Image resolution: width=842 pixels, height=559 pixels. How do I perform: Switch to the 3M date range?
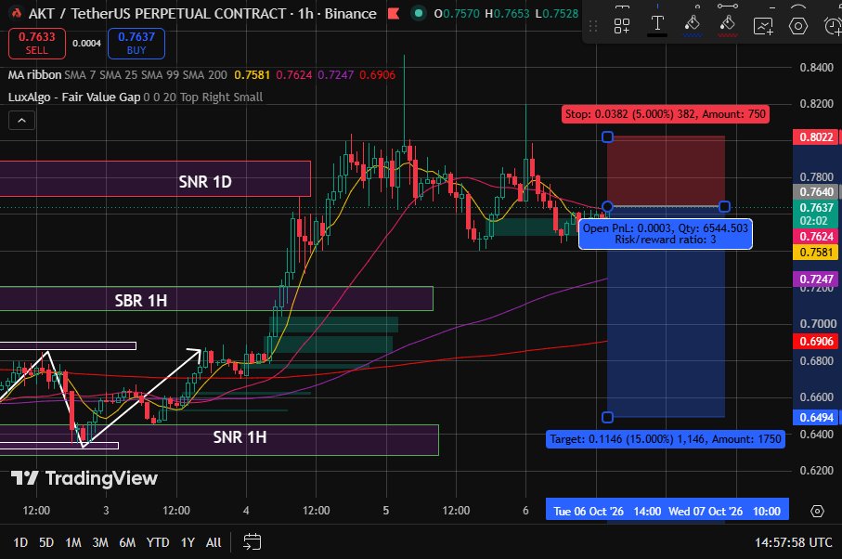point(100,542)
